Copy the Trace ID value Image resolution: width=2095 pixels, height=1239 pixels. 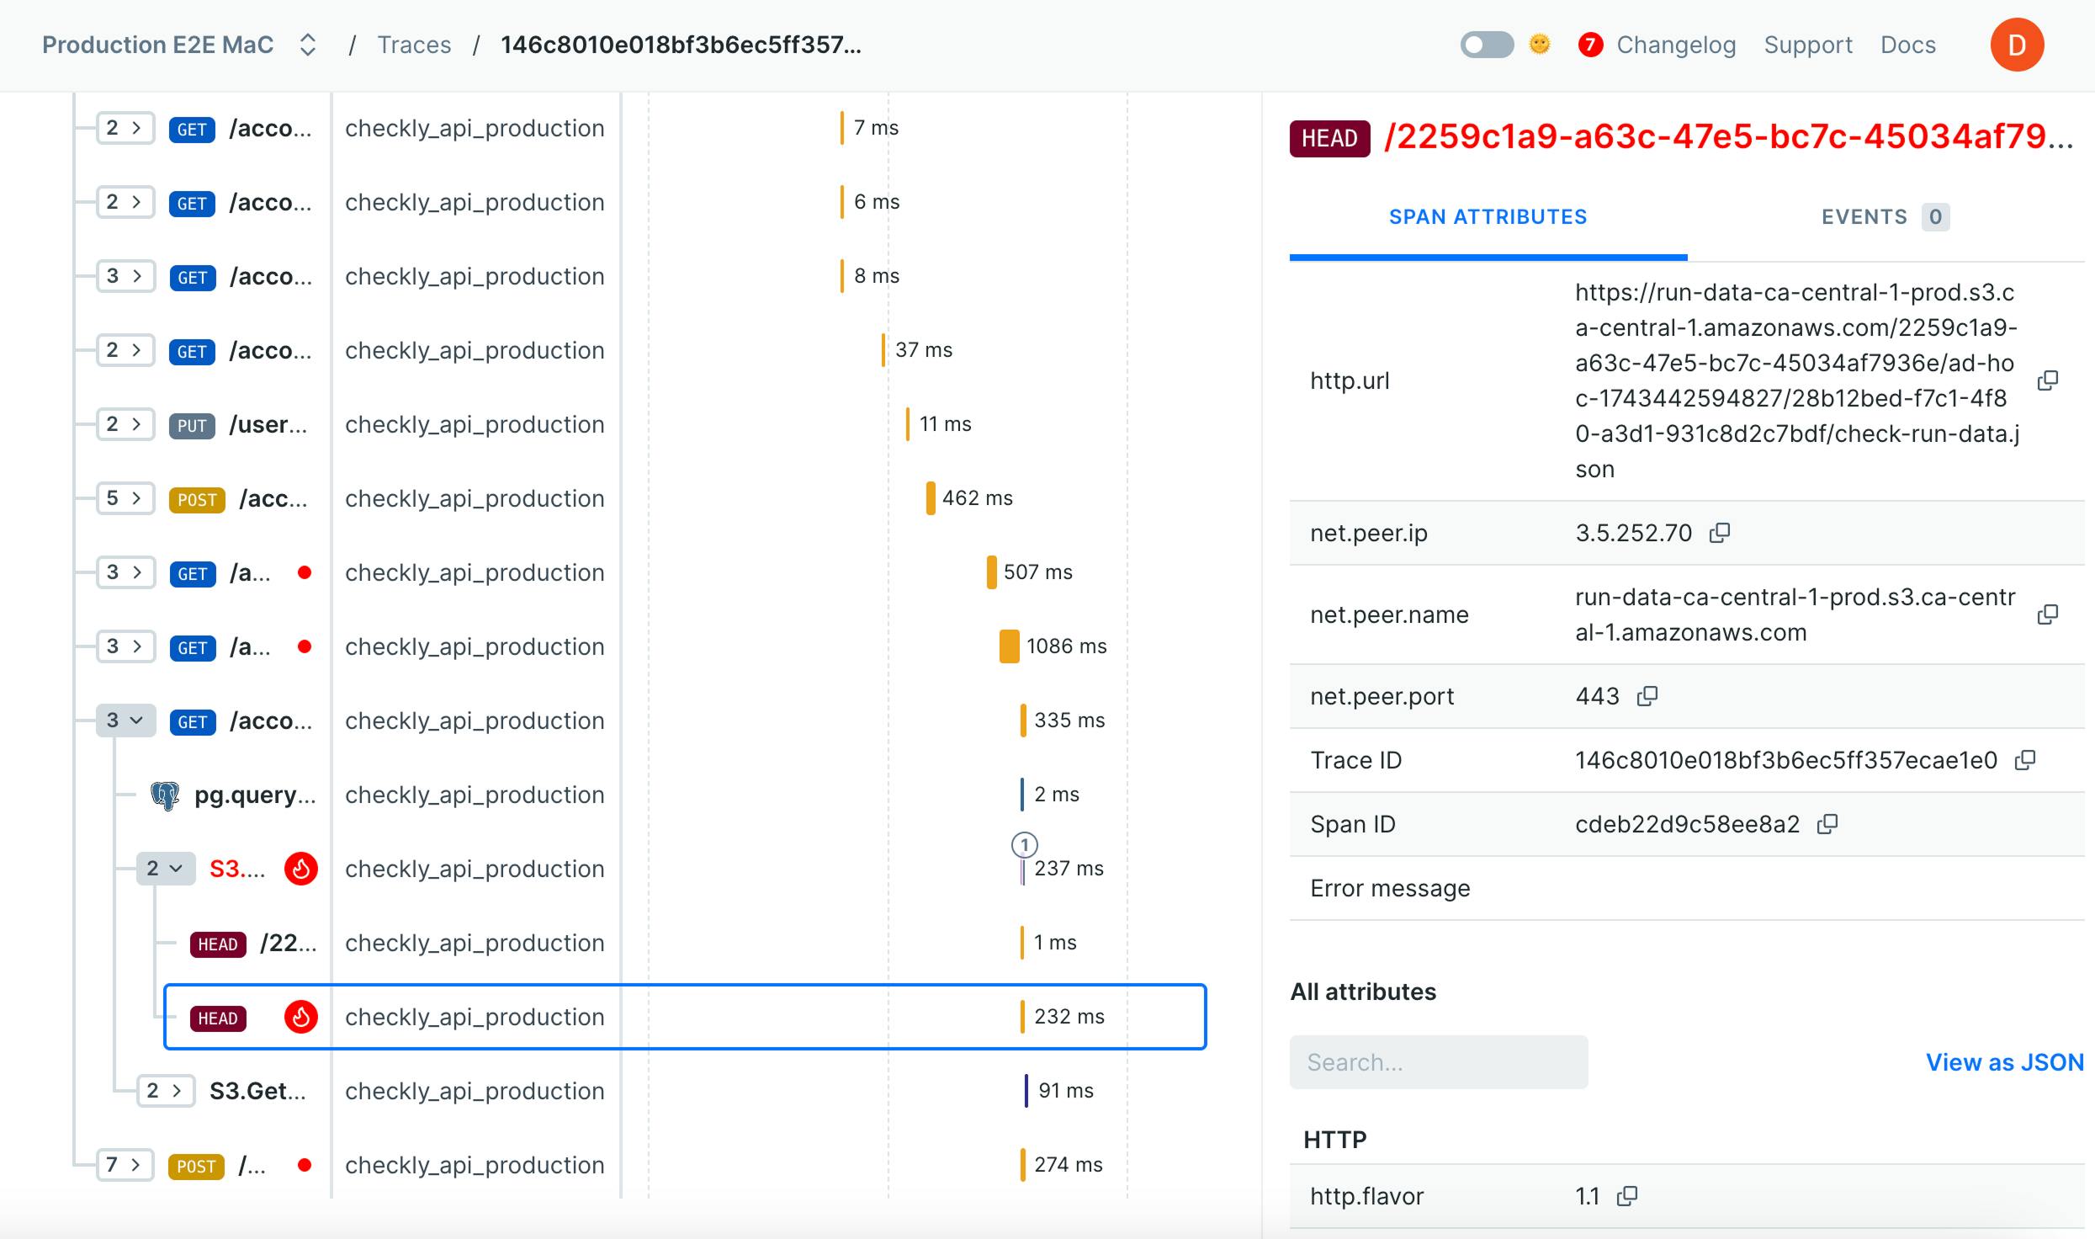[x=2025, y=760]
